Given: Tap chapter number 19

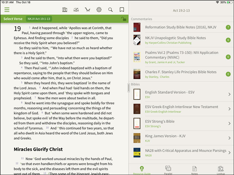Looking at the screenshot, I should pyautogui.click(x=17, y=29).
